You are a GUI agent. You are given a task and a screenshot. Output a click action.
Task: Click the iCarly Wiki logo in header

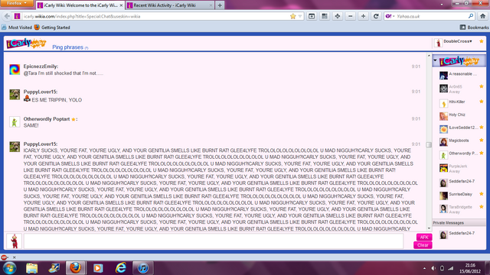[x=26, y=44]
